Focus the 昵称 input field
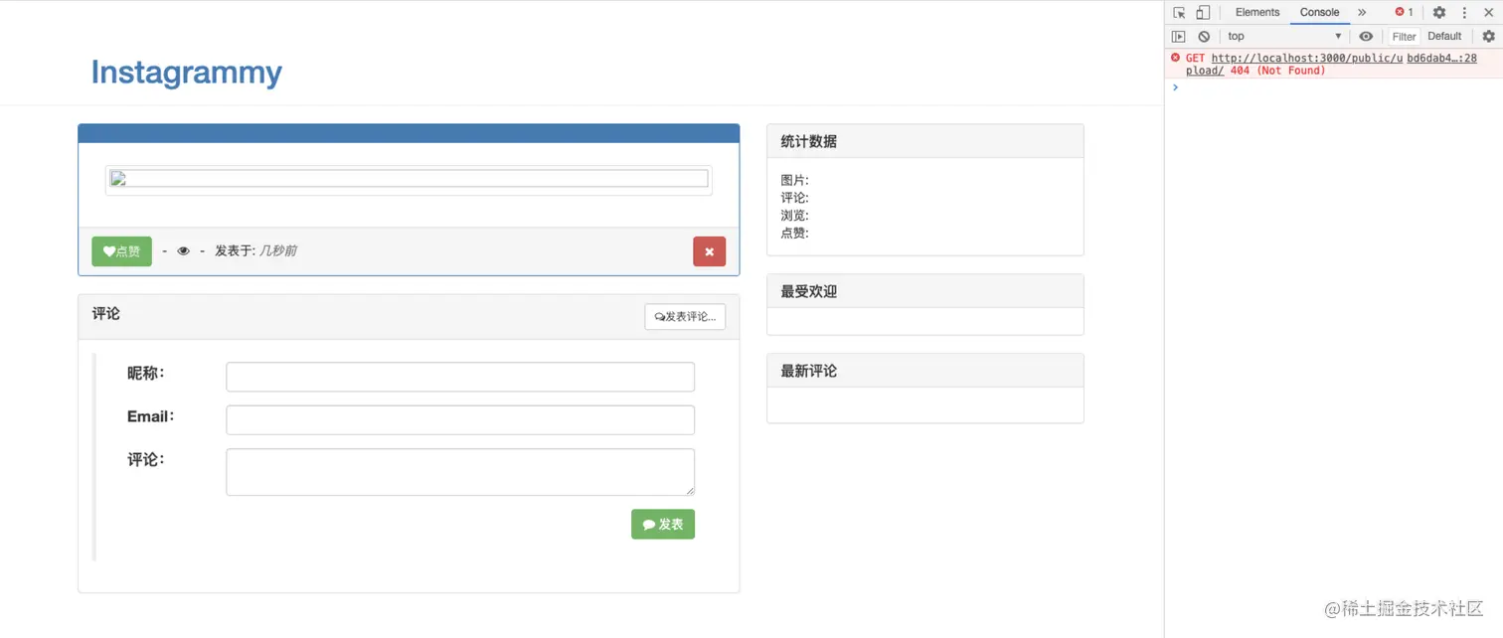Image resolution: width=1503 pixels, height=638 pixels. coord(460,377)
